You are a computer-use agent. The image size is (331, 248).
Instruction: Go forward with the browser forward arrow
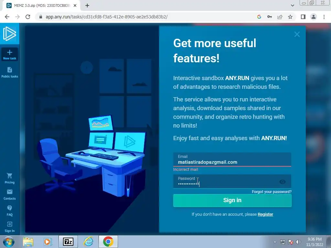[17, 17]
